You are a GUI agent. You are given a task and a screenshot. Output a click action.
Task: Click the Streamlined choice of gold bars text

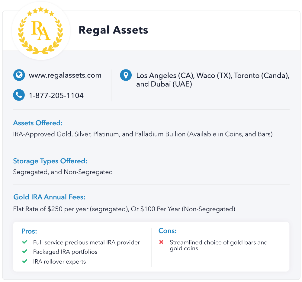(219, 245)
